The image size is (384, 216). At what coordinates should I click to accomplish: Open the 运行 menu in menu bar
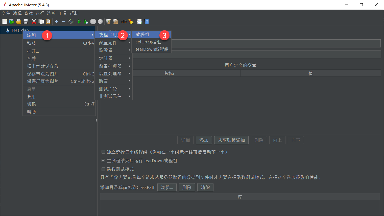40,13
